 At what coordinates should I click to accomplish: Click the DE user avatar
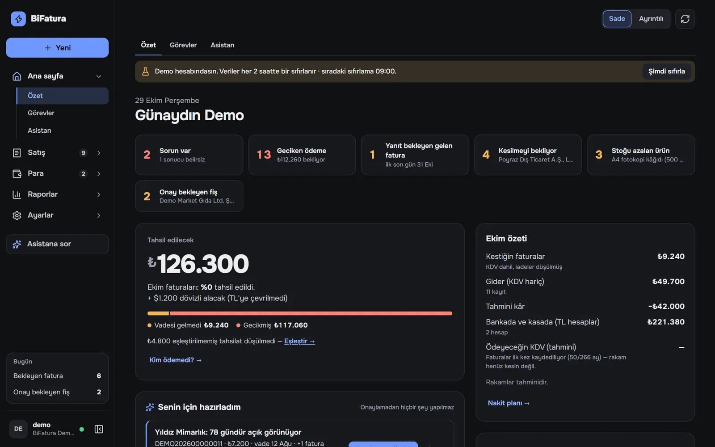point(18,429)
